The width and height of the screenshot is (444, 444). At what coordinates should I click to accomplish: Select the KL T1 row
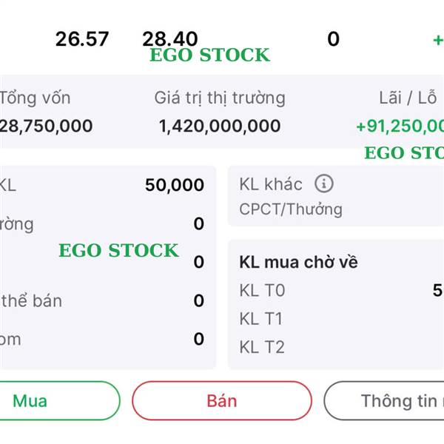(341, 319)
